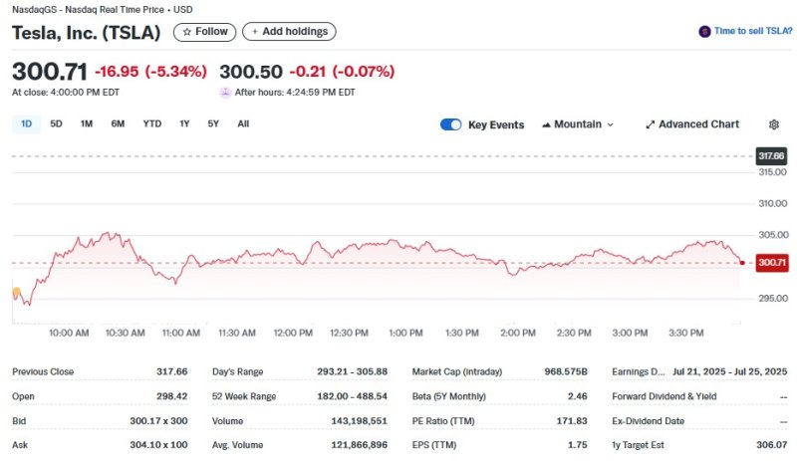Expand the Mountain chart type dropdown

click(578, 124)
